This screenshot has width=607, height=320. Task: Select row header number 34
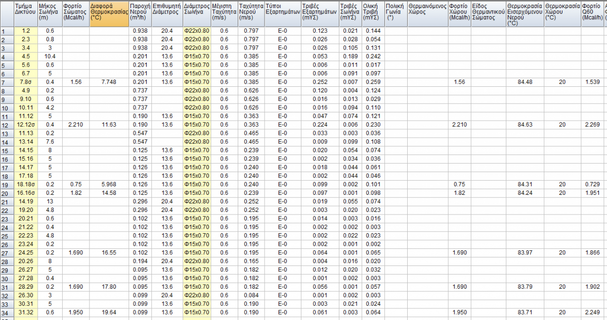[7, 312]
